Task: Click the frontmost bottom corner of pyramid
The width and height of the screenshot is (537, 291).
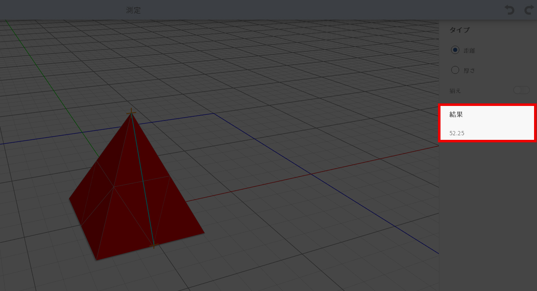Action: click(96, 260)
